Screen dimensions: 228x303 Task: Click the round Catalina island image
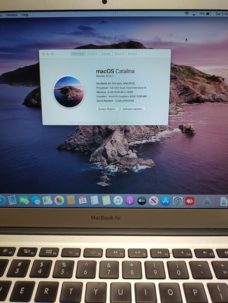pos(69,91)
